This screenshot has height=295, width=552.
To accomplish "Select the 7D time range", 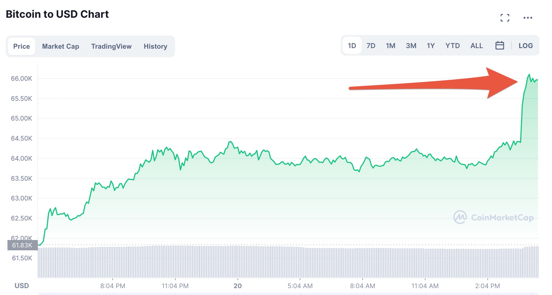I will 371,46.
